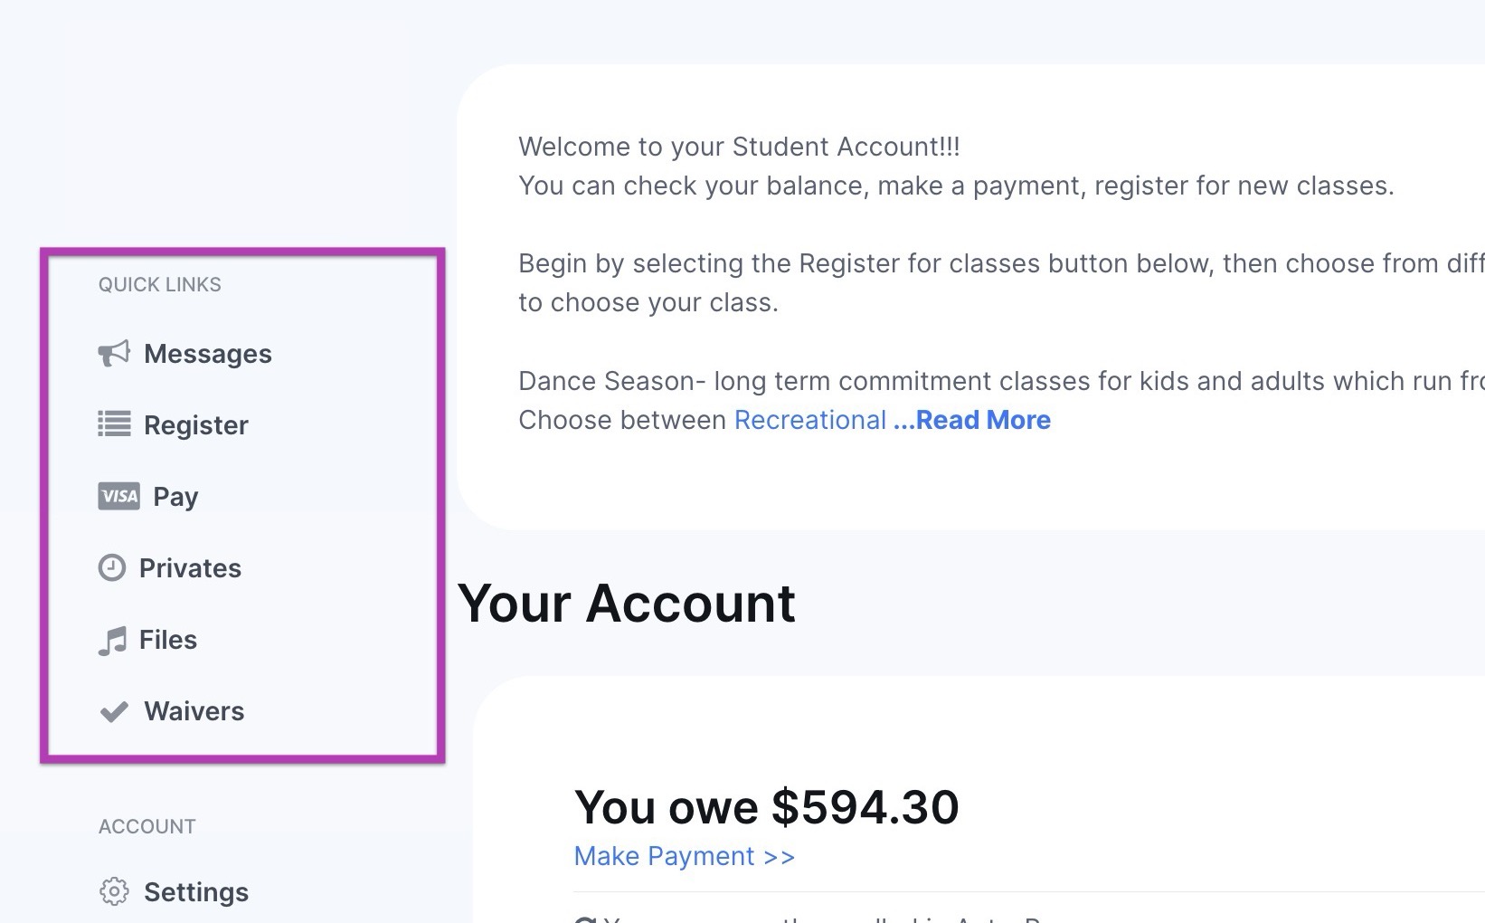Click the You owe $594.30 balance text

pyautogui.click(x=766, y=807)
